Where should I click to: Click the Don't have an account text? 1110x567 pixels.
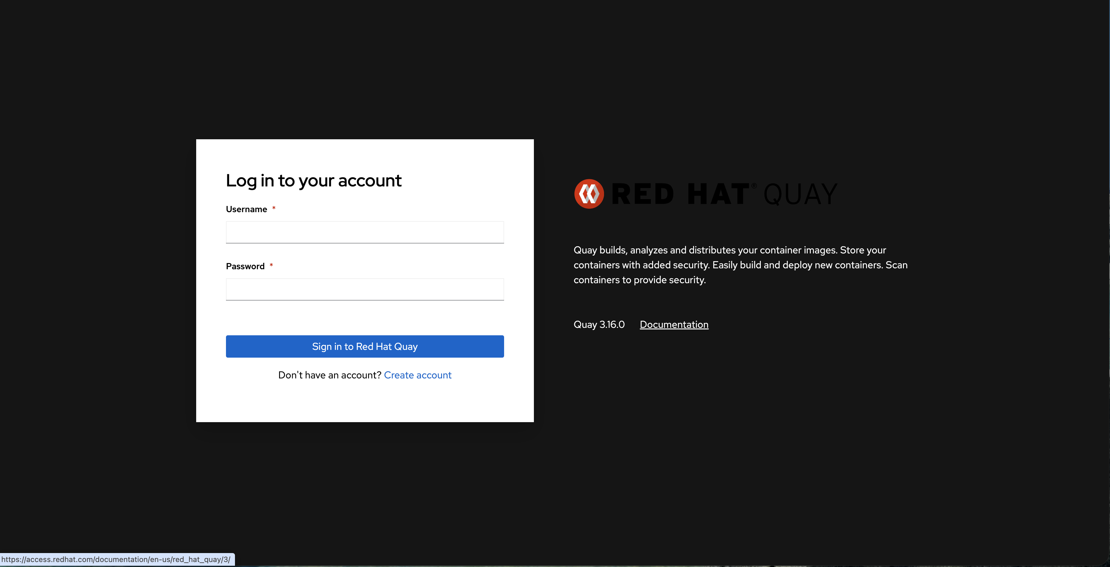pyautogui.click(x=329, y=375)
